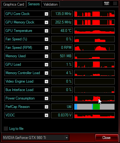Viewport: 120px width, 143px height.
Task: Expand the GPU Memory Clock dropdown arrow
Action: 46,22
